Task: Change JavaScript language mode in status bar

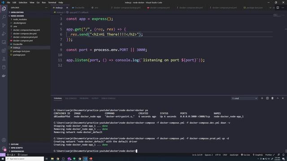Action: point(234,155)
